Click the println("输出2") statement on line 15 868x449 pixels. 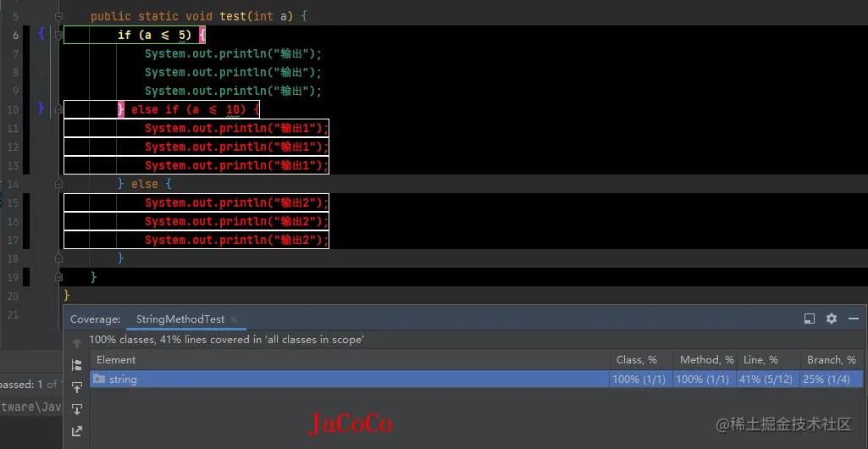237,202
